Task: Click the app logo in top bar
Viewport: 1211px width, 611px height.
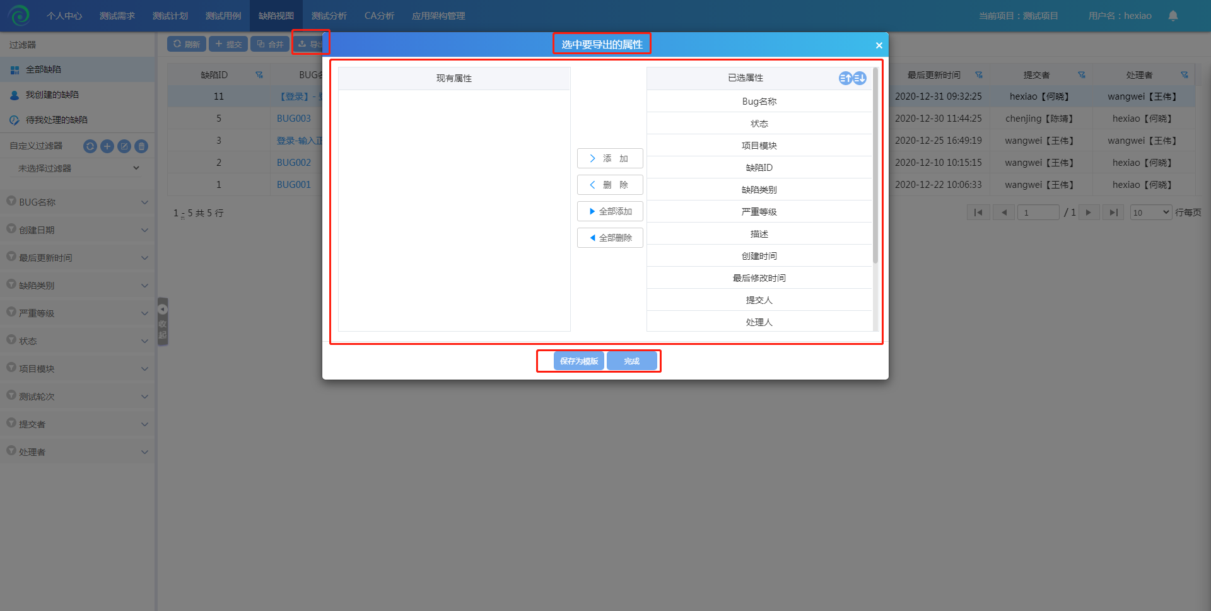Action: tap(19, 15)
